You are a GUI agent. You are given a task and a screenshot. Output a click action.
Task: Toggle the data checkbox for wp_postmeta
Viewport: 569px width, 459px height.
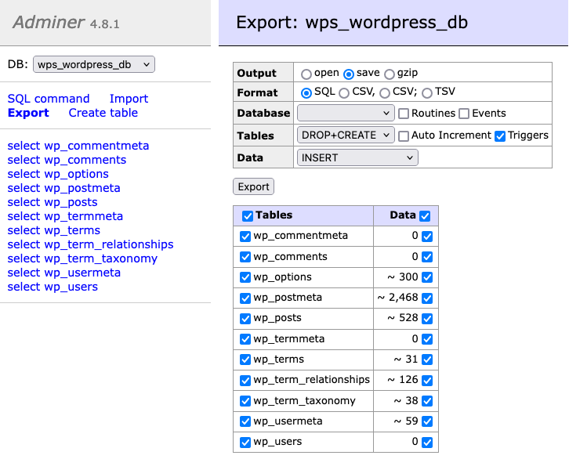427,298
